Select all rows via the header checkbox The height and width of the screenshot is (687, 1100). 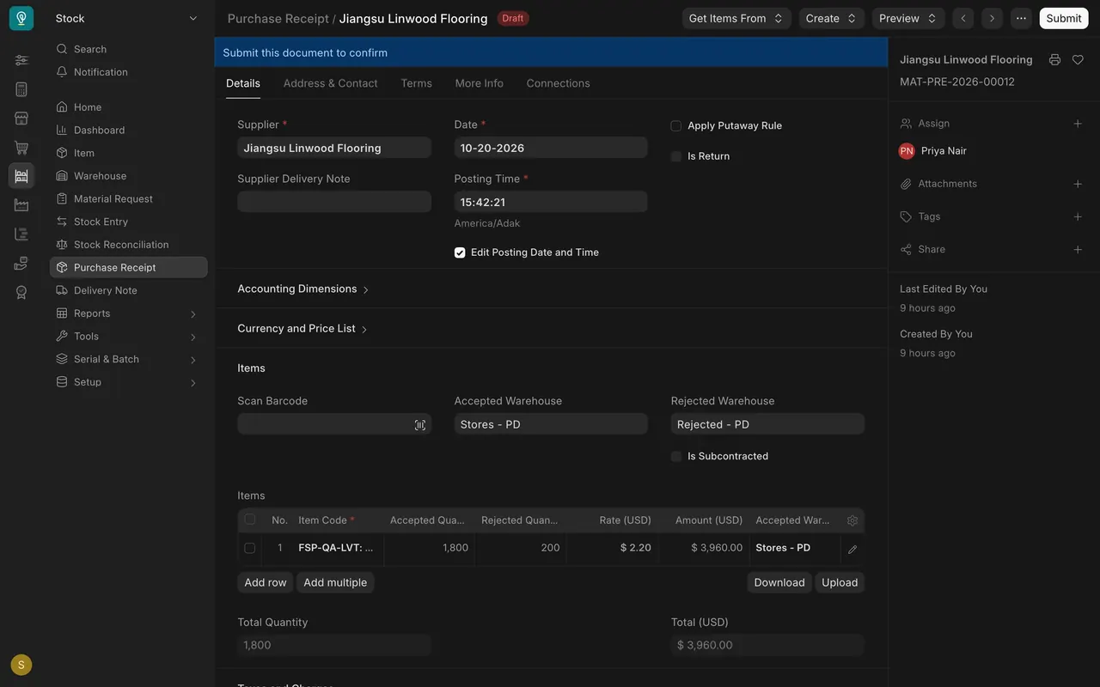tap(250, 520)
